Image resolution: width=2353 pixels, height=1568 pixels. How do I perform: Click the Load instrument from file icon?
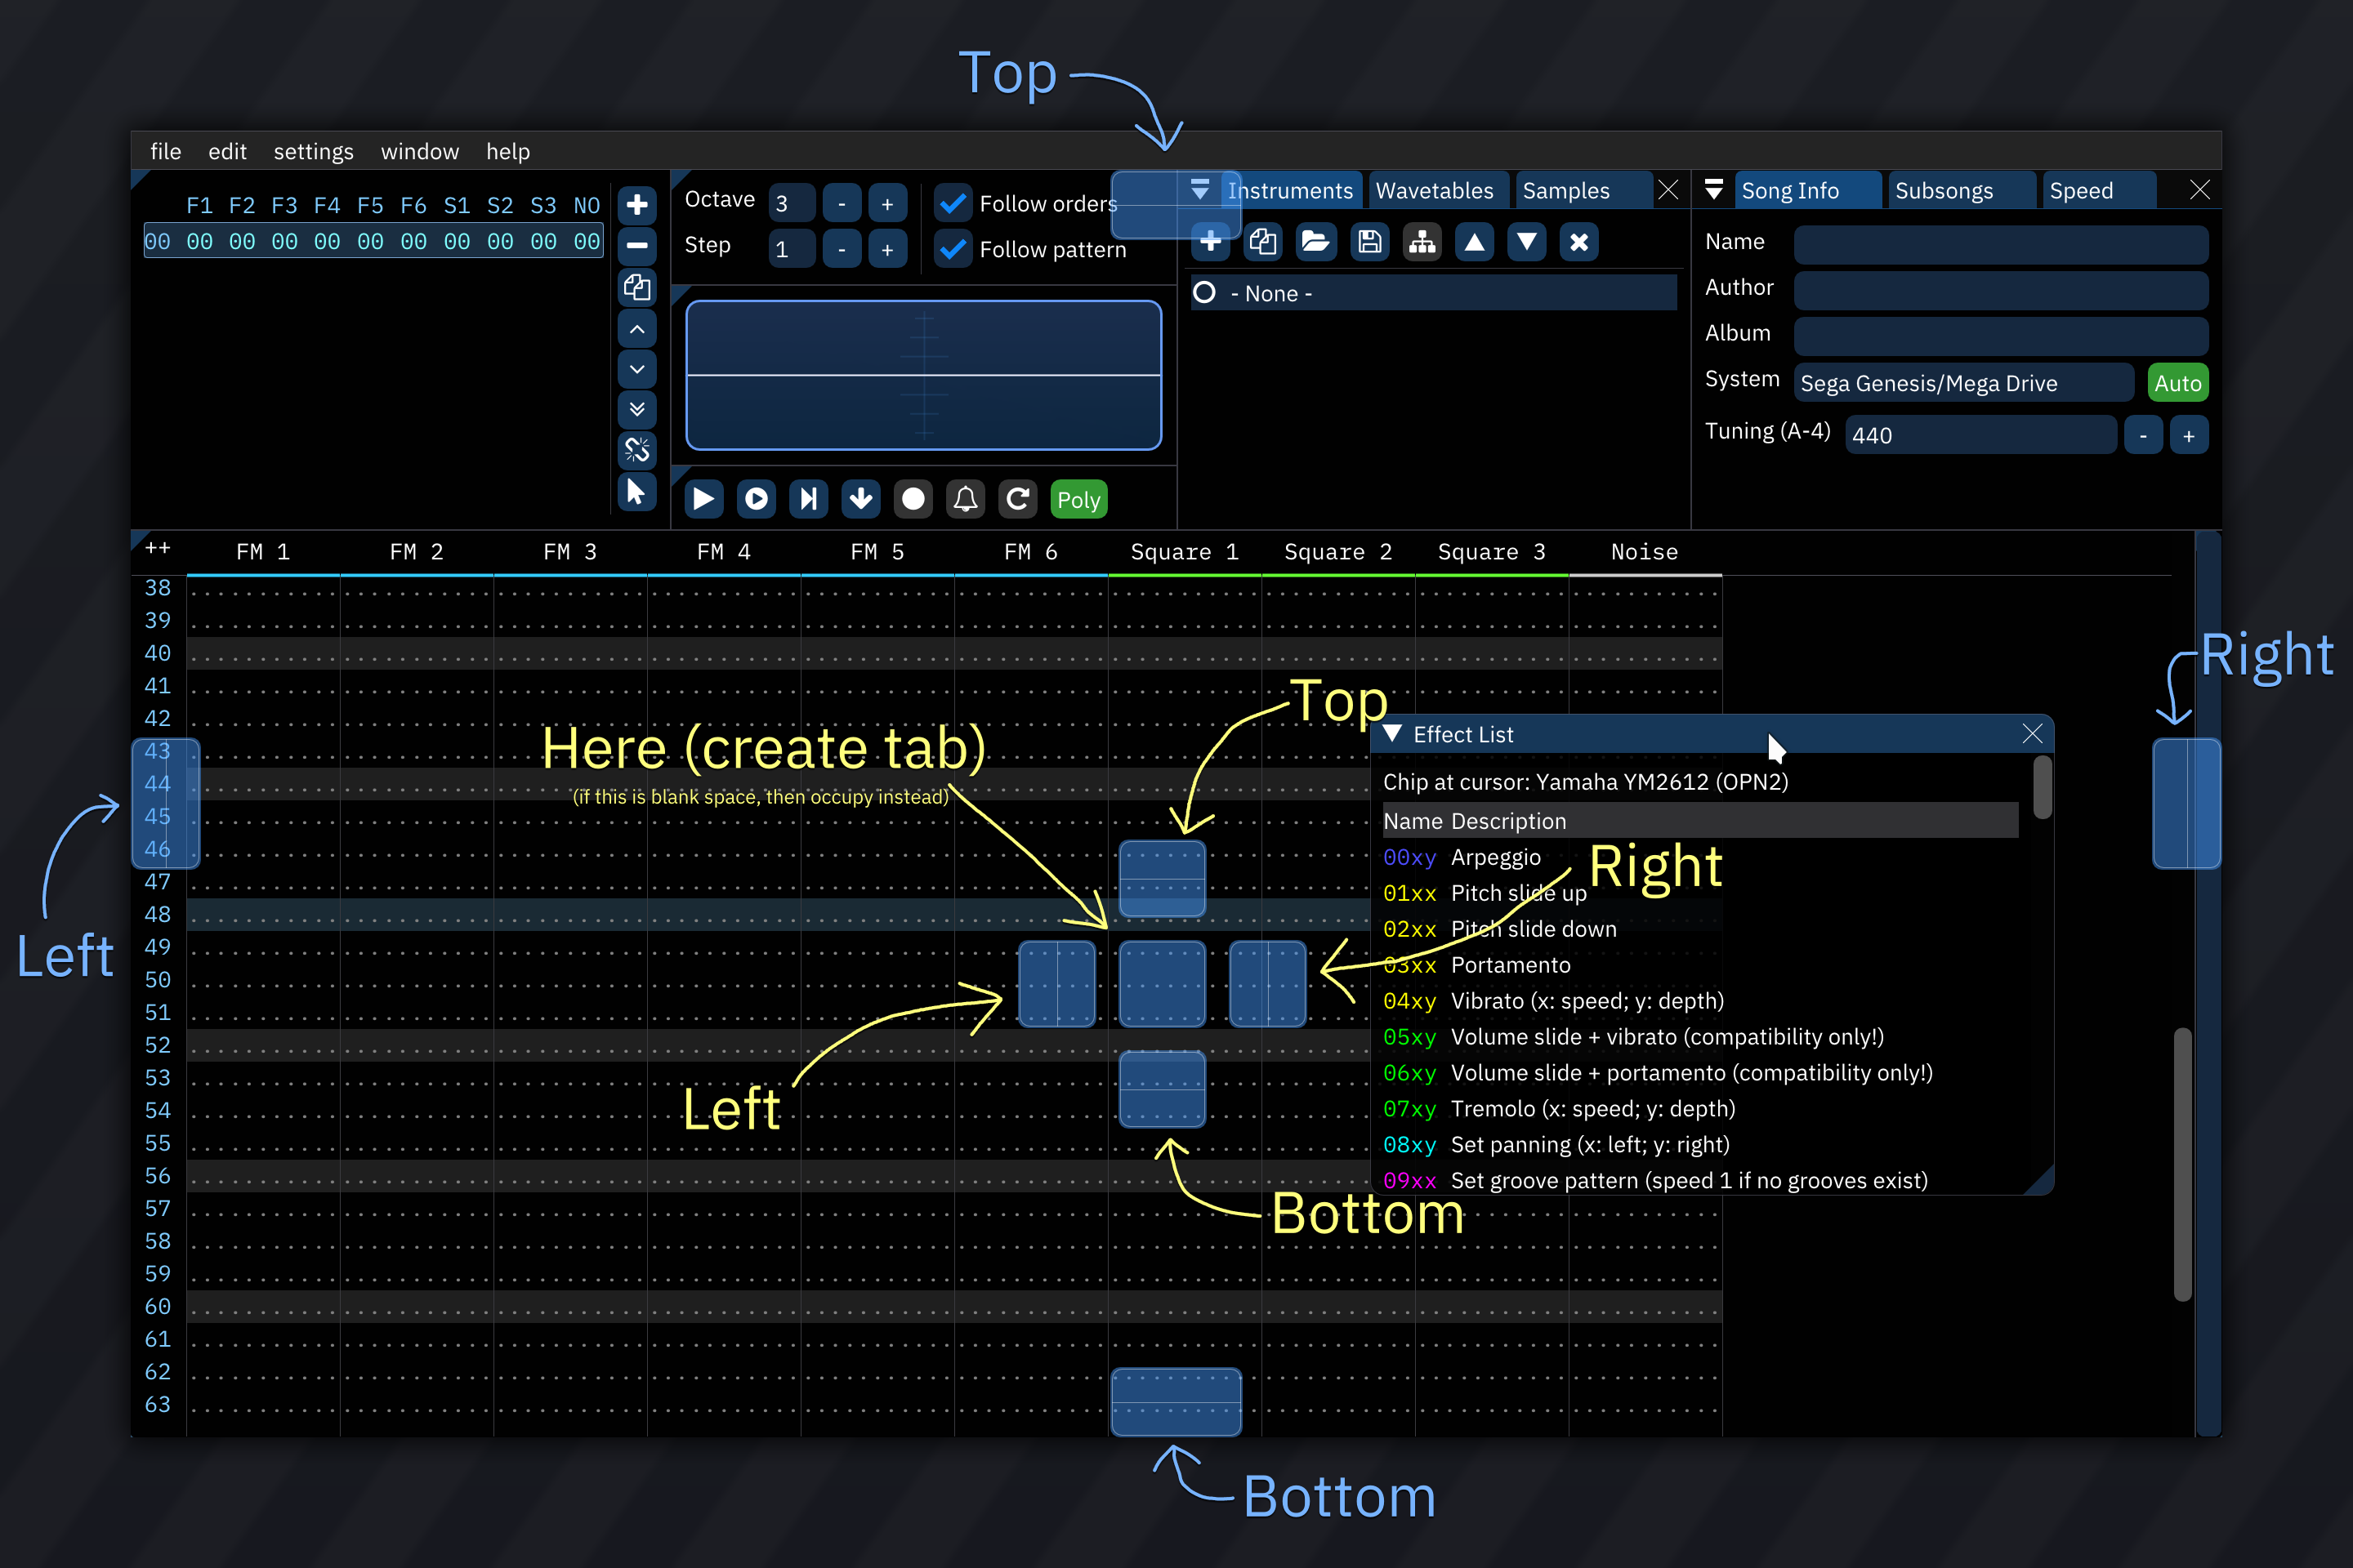(x=1315, y=242)
